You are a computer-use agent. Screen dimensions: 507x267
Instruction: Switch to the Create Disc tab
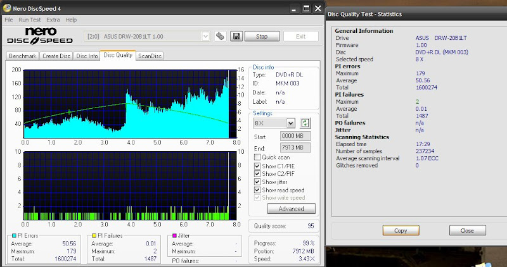point(56,56)
